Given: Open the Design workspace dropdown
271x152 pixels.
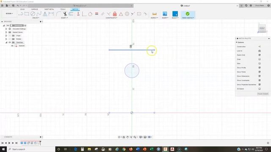Looking at the screenshot, I should click(9, 14).
